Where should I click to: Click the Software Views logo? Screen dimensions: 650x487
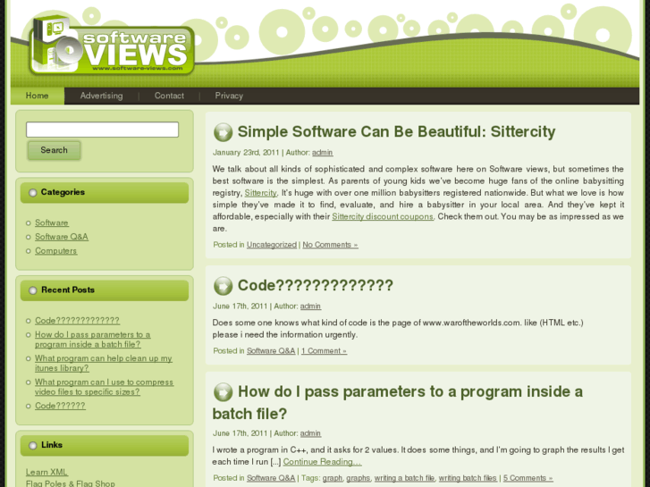pyautogui.click(x=112, y=46)
